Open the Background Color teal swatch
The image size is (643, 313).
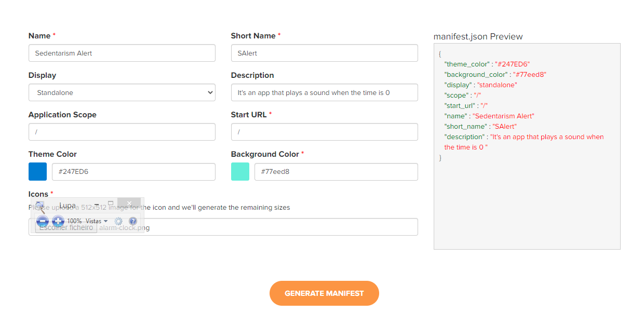(x=240, y=172)
